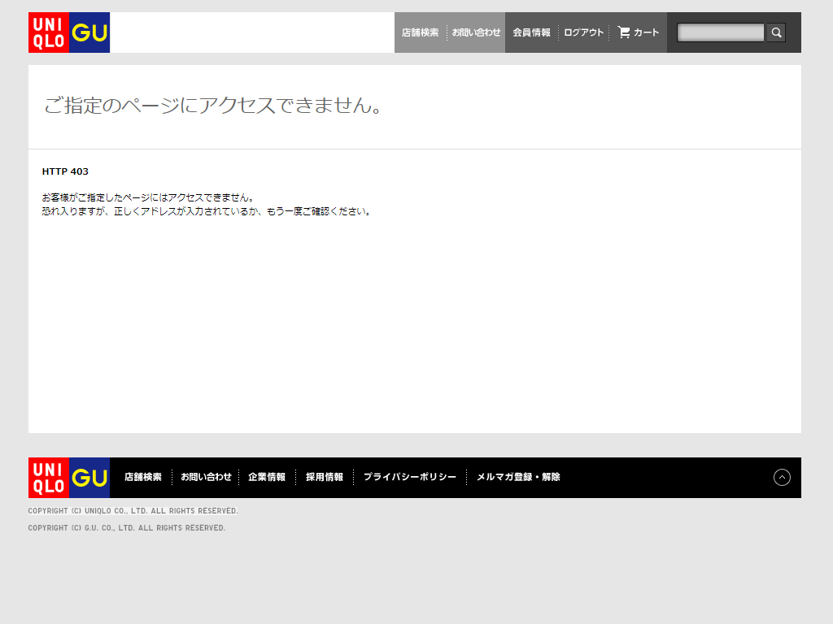Focus the header search input field
Viewport: 833px width, 624px height.
[721, 32]
